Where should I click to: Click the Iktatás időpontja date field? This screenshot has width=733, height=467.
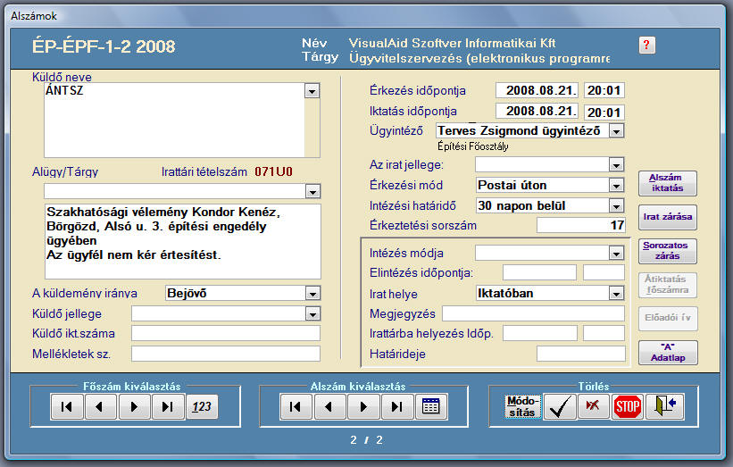[x=537, y=112]
